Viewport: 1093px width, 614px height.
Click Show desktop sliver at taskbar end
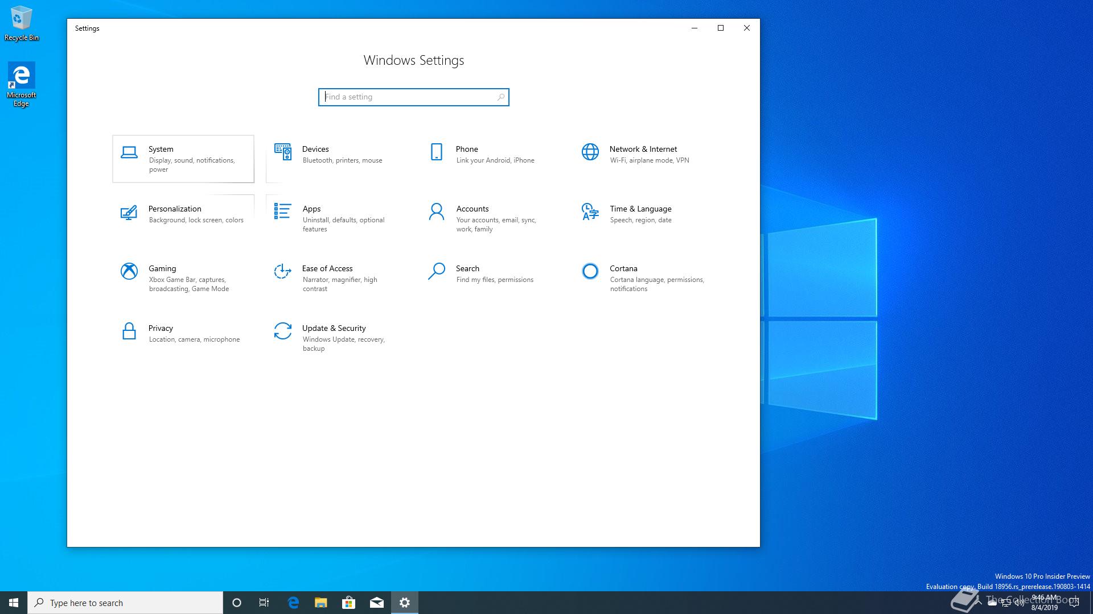pos(1091,603)
